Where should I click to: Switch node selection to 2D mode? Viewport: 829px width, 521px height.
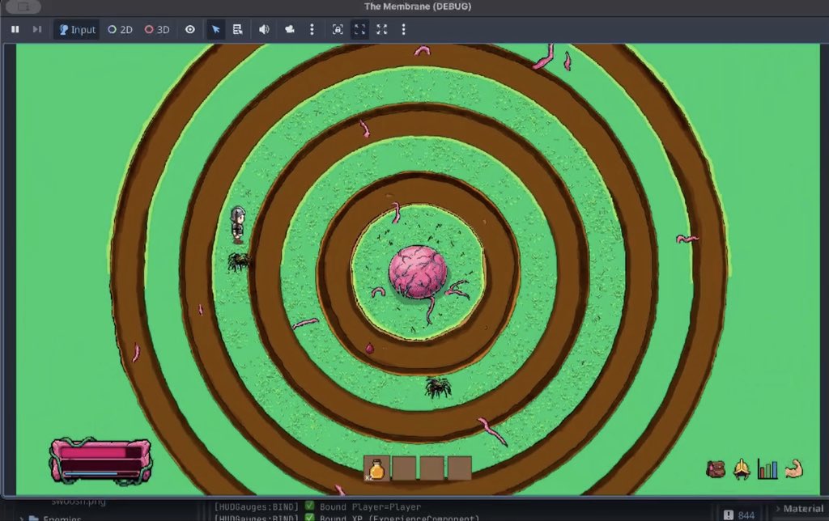click(x=120, y=30)
